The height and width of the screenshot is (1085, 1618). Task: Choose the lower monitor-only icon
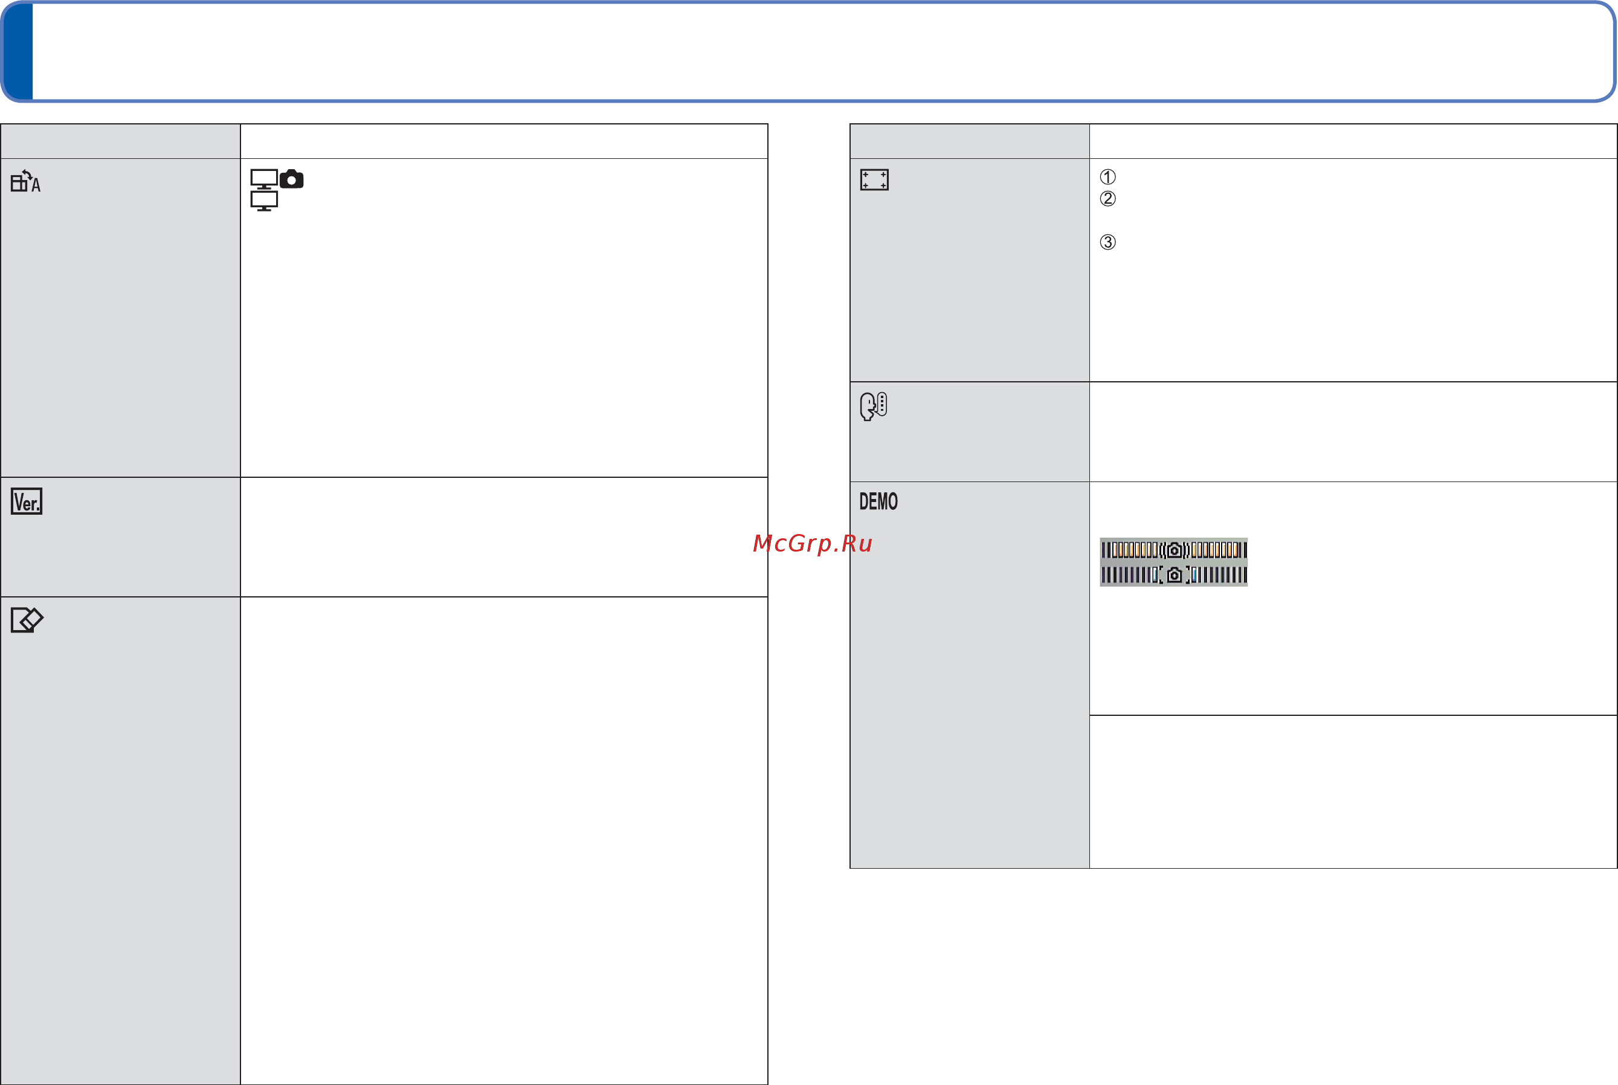coord(263,201)
